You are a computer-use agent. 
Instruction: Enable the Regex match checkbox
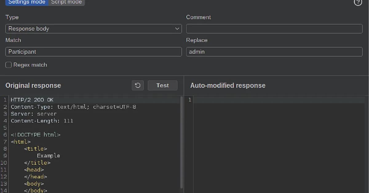point(9,65)
